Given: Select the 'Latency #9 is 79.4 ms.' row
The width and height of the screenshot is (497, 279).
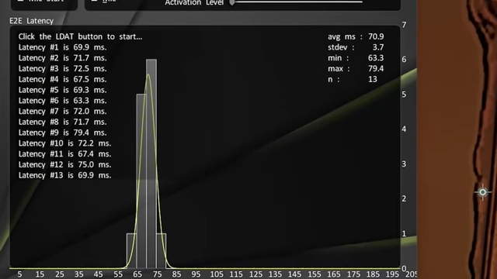Looking at the screenshot, I should [x=62, y=133].
